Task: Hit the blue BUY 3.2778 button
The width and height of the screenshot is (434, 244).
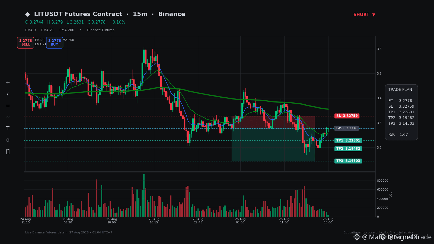Action: point(55,43)
